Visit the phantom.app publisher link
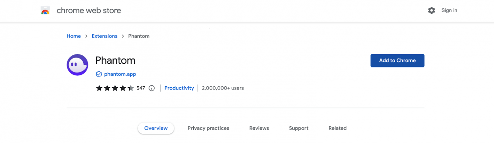 tap(120, 74)
